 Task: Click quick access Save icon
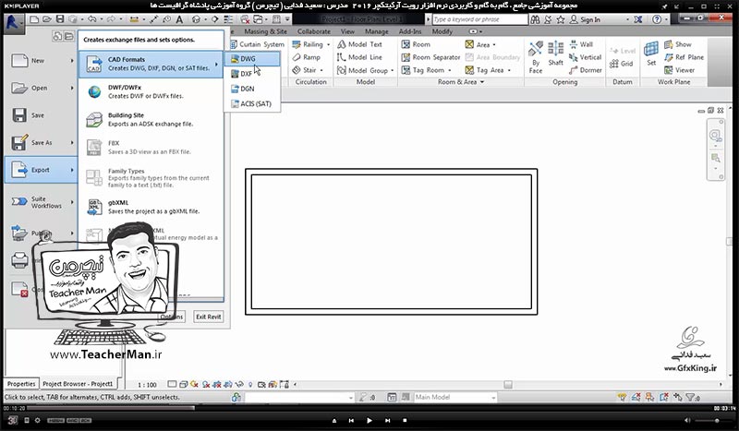pos(60,19)
